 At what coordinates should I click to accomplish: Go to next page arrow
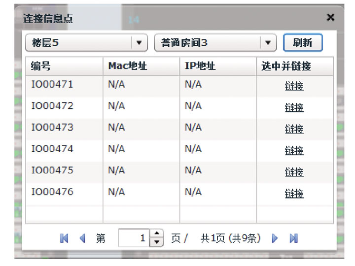point(275,238)
